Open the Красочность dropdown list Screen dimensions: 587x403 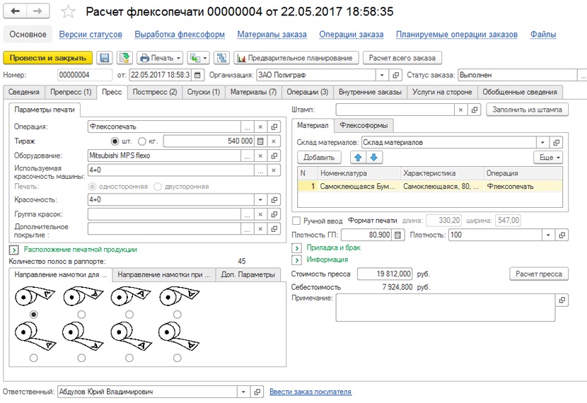[x=260, y=200]
